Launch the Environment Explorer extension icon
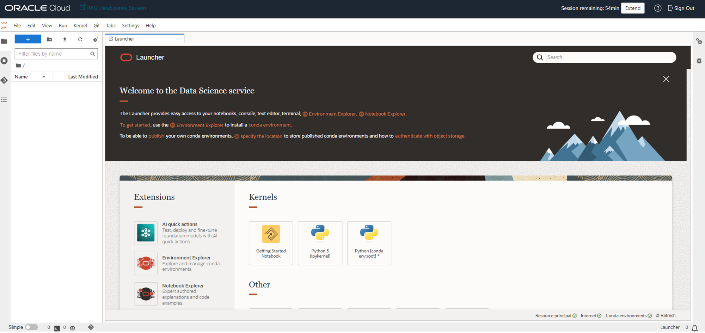This screenshot has height=333, width=705. 146,263
